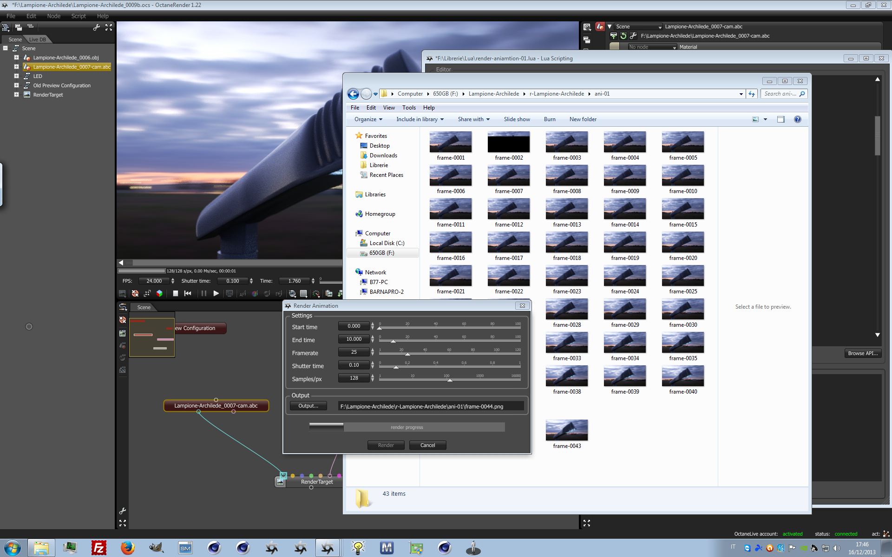Click the recenter view target icon
The height and width of the screenshot is (557, 892).
click(135, 293)
